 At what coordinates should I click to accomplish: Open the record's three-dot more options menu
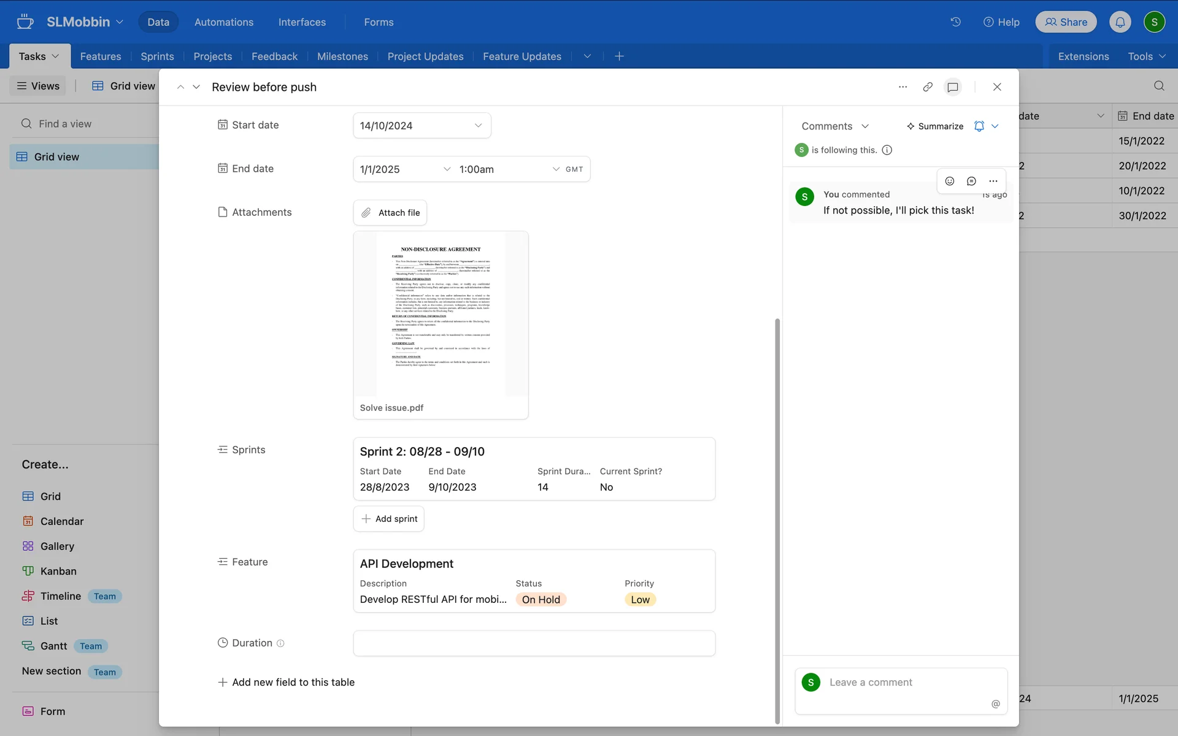tap(903, 87)
